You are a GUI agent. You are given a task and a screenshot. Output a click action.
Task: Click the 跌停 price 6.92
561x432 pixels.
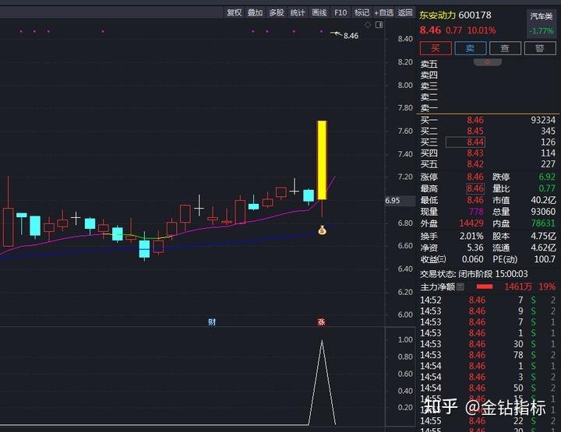(x=547, y=177)
